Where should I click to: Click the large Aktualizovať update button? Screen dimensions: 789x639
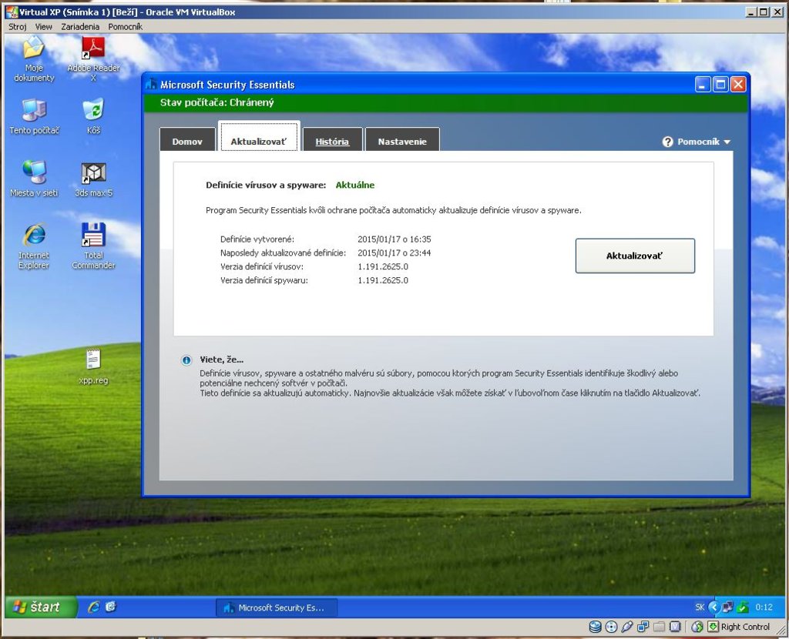click(x=635, y=256)
